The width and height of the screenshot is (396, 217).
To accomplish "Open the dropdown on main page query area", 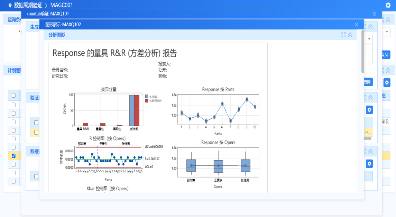I will pyautogui.click(x=386, y=32).
